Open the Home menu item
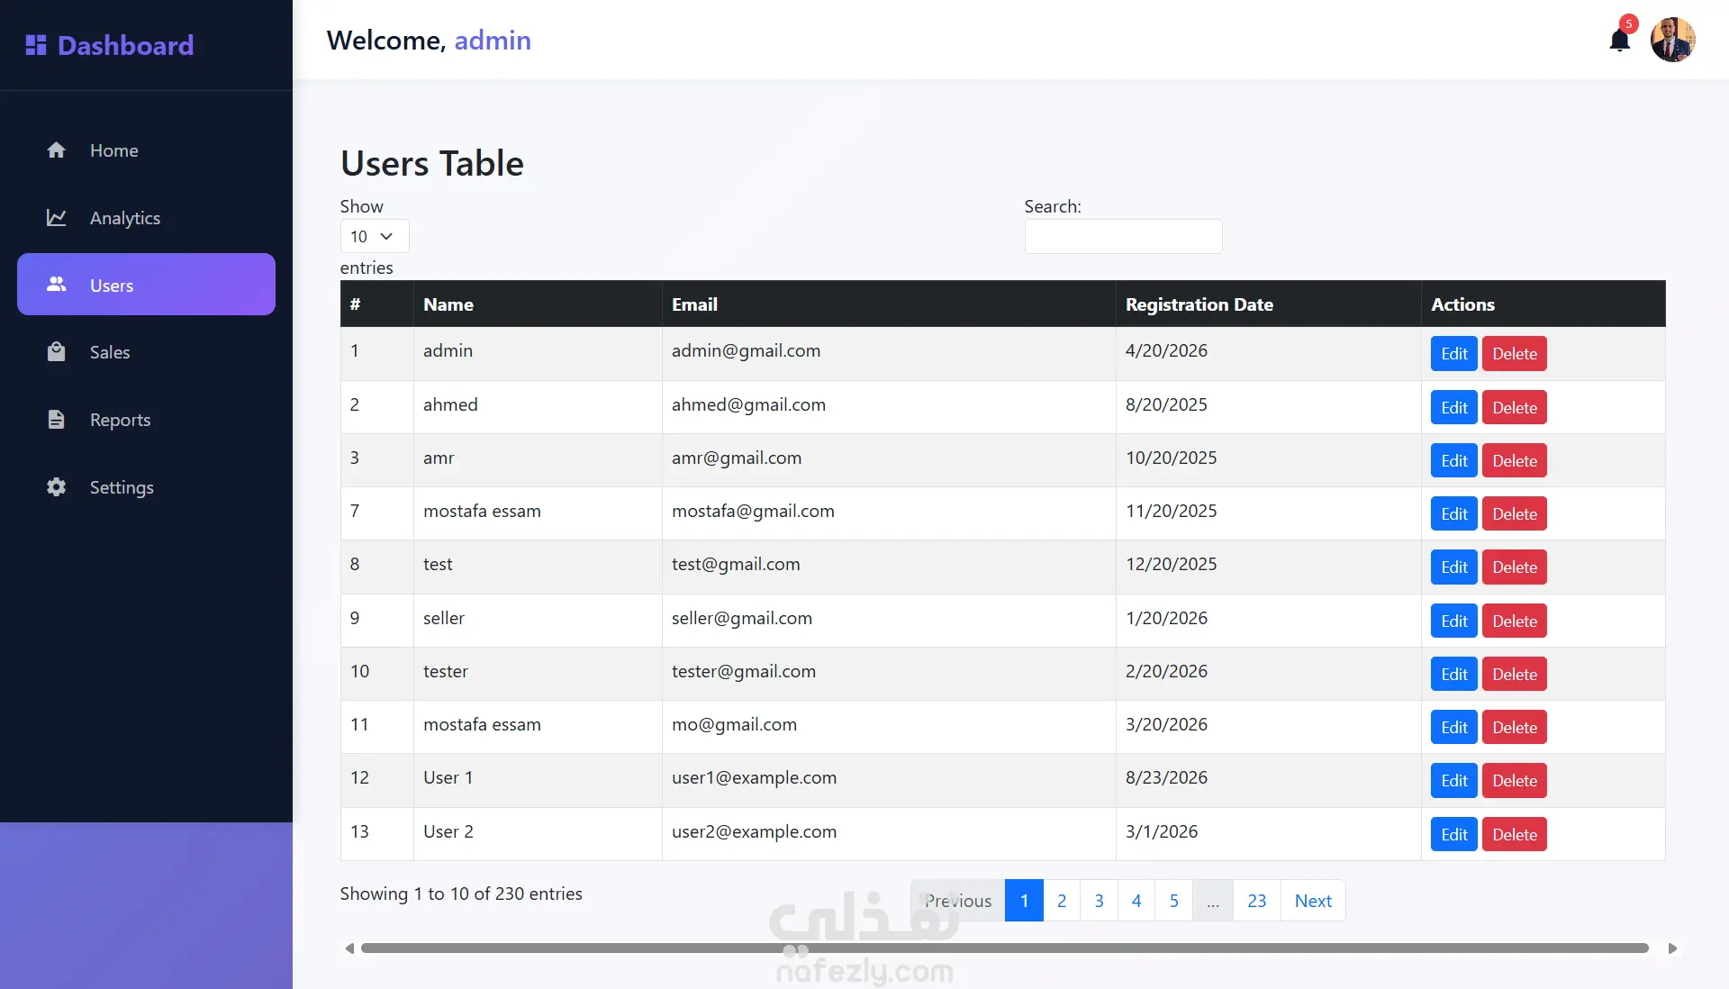 (x=146, y=150)
